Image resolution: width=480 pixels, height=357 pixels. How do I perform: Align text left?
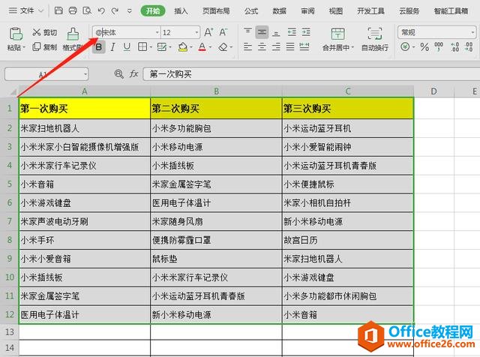(x=247, y=46)
